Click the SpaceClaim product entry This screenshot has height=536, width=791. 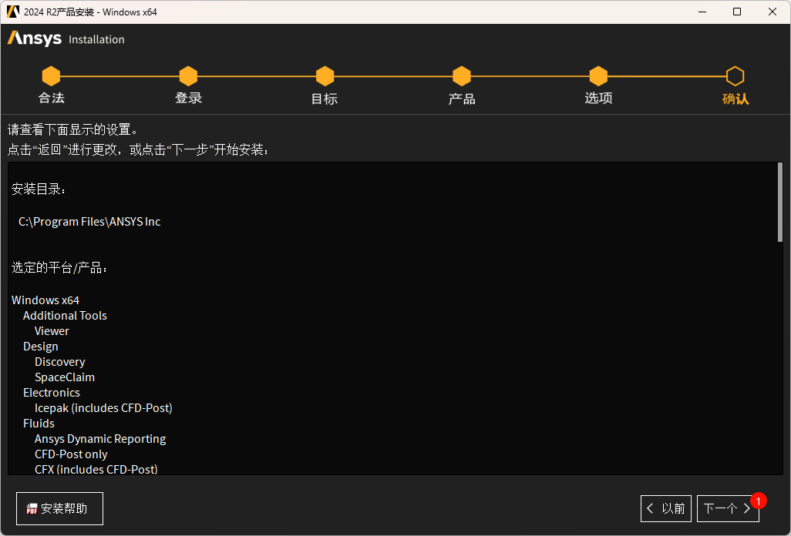[x=65, y=377]
